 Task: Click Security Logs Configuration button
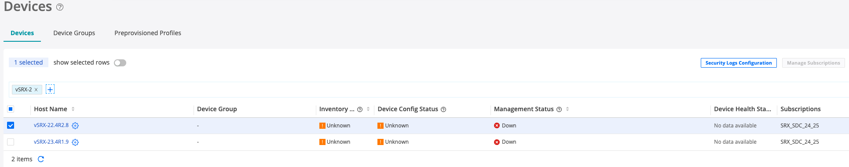[739, 63]
